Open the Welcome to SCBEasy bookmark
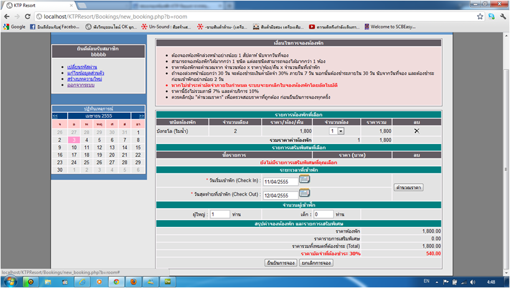 coord(390,27)
